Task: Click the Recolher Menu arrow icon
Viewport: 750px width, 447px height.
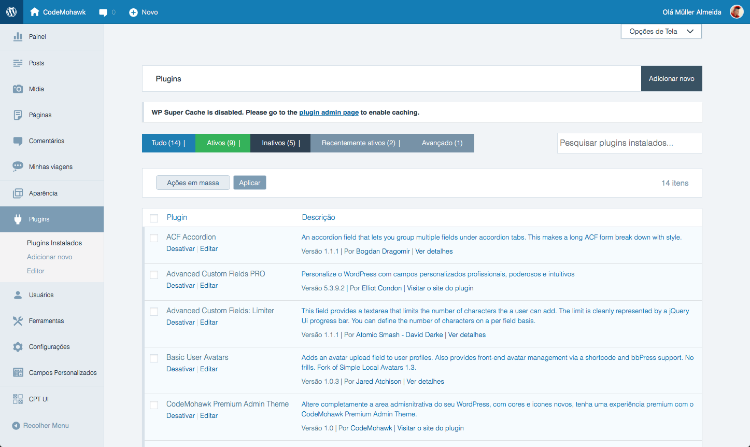Action: click(16, 426)
